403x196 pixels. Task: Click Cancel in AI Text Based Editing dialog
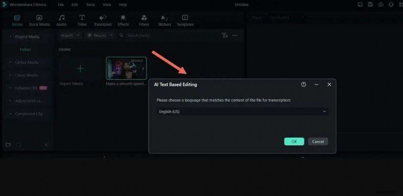click(318, 142)
